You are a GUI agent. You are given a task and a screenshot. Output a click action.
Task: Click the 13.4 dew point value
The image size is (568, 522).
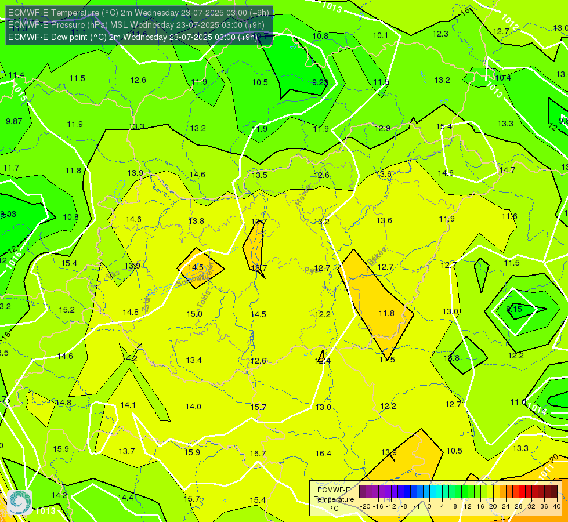194,360
